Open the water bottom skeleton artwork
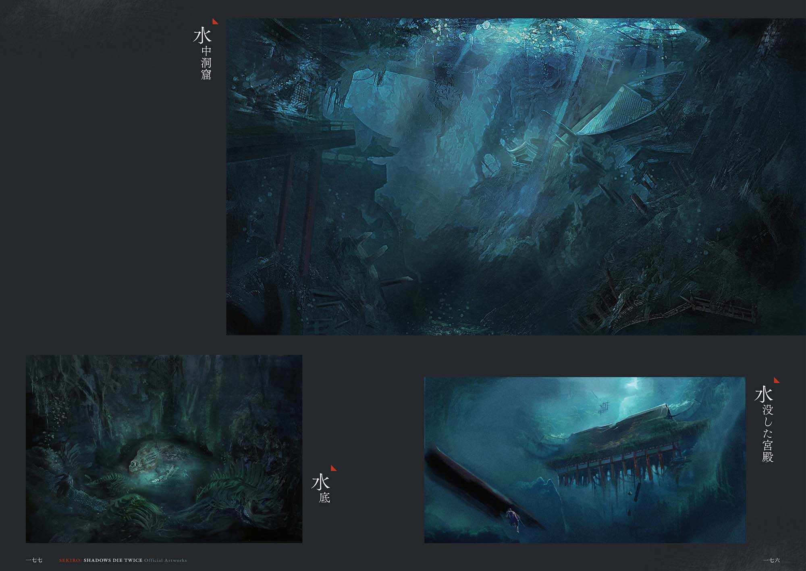The image size is (806, 571). 164,448
